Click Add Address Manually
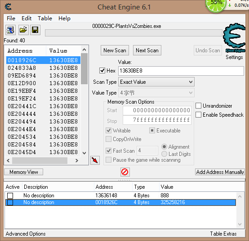 click(x=220, y=172)
